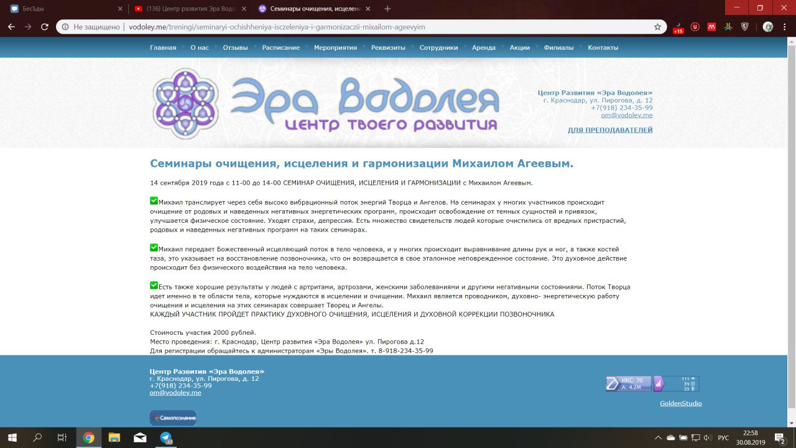Open the Mail app from the taskbar
This screenshot has height=448, width=796.
(x=140, y=437)
